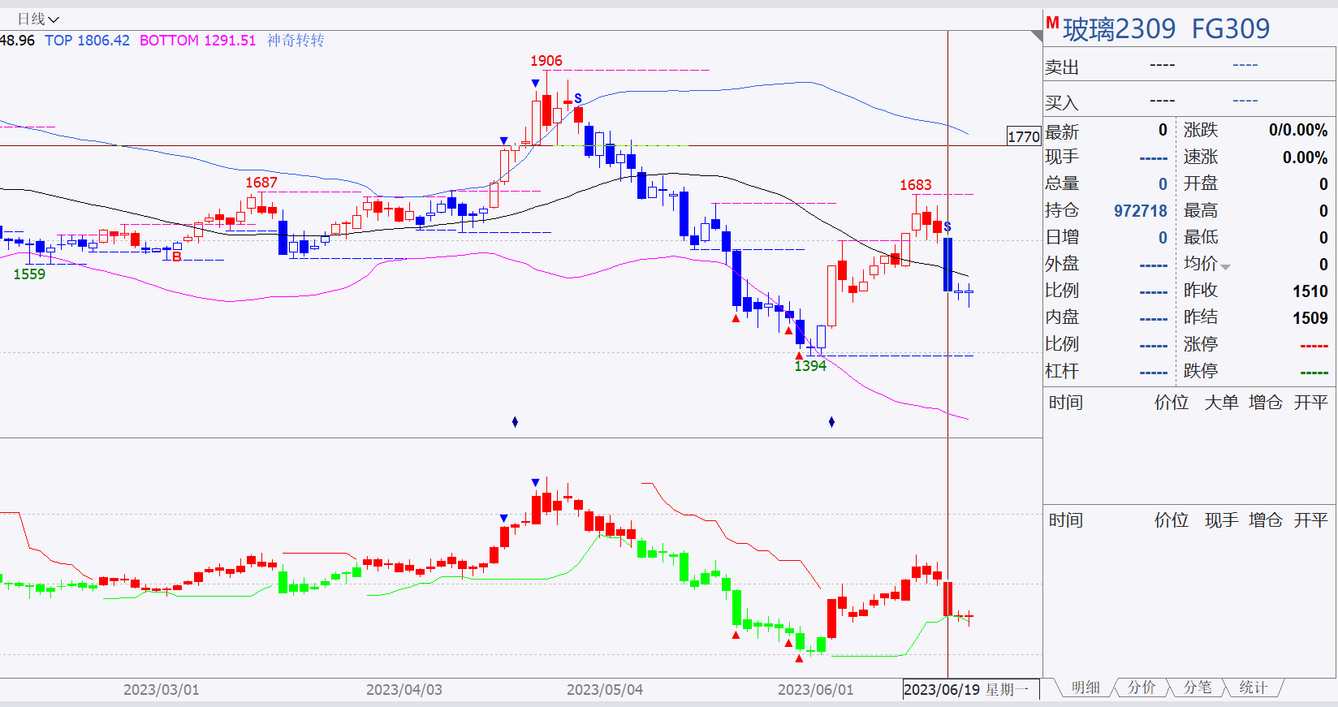The image size is (1338, 707).
Task: Click the gray corner triangle atop the chart
Action: click(x=1037, y=36)
